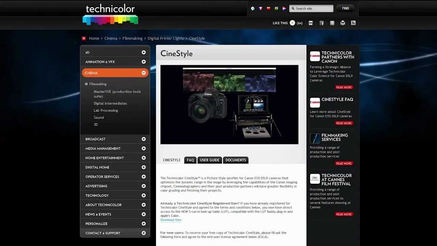Image resolution: width=437 pixels, height=246 pixels.
Task: Click the Cannes Film Festival logo icon
Action: pos(315,179)
